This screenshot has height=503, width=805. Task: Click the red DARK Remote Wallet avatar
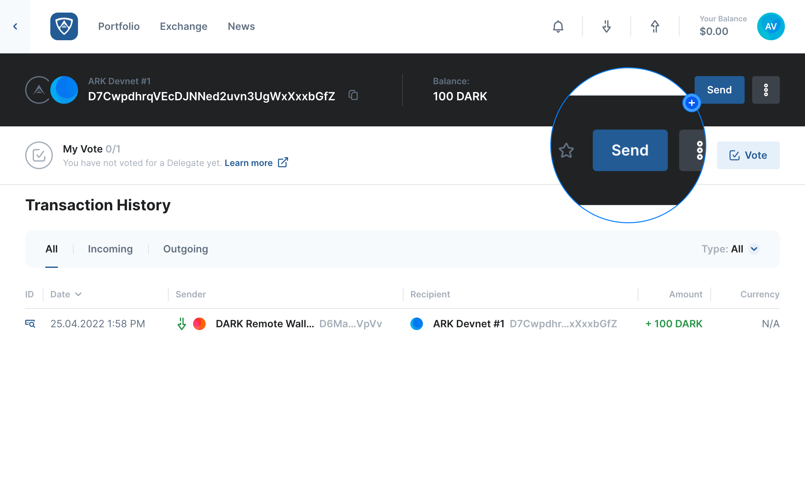coord(199,324)
